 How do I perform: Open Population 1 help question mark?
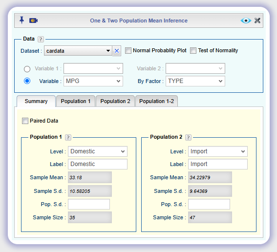pyautogui.click(x=68, y=137)
